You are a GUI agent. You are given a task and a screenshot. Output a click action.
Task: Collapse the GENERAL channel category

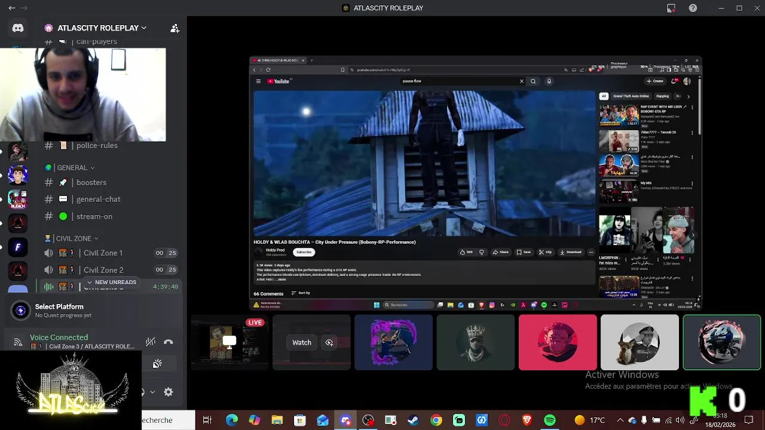[70, 168]
